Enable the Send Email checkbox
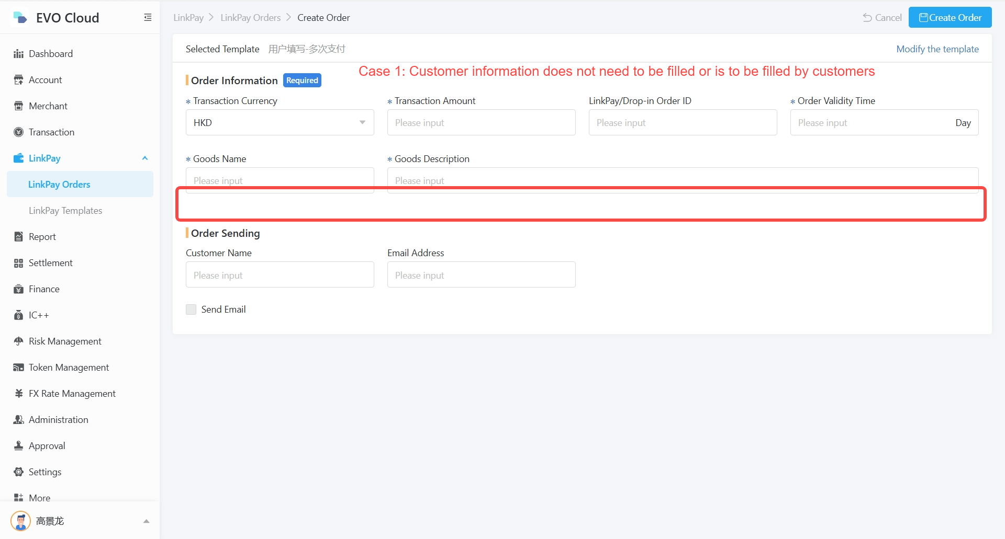1005x539 pixels. (191, 309)
